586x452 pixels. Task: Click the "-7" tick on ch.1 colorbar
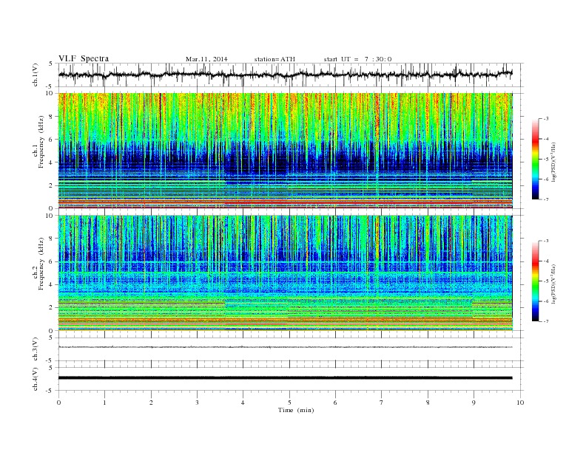point(545,199)
